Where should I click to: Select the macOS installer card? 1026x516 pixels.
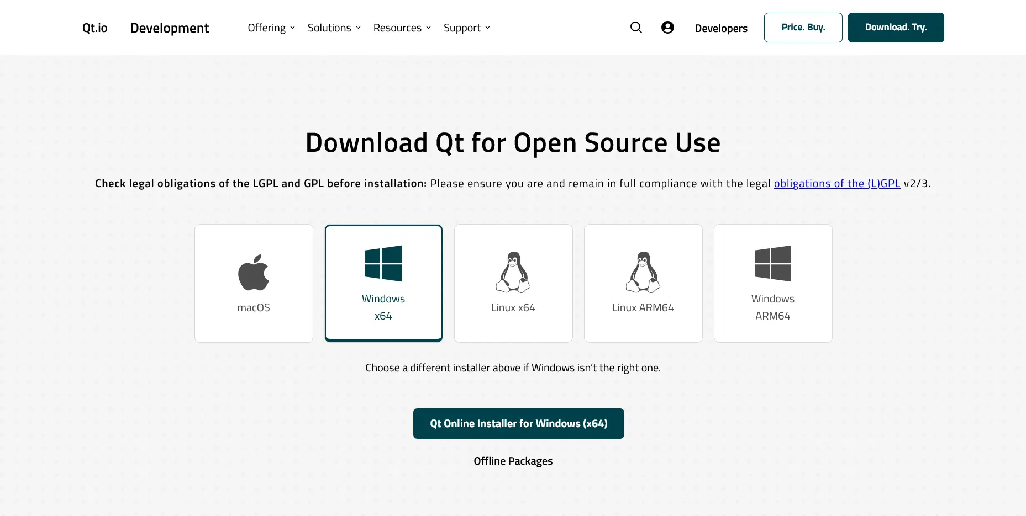click(x=254, y=283)
